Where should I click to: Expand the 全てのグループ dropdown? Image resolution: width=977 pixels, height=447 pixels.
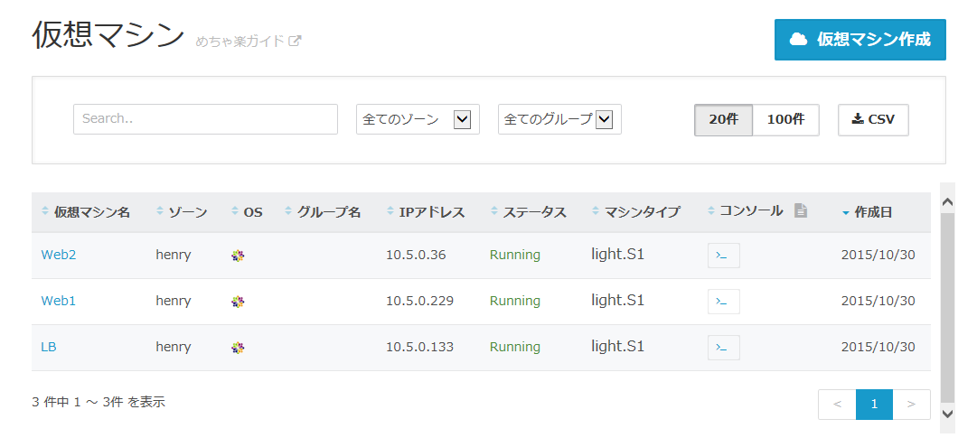(559, 119)
